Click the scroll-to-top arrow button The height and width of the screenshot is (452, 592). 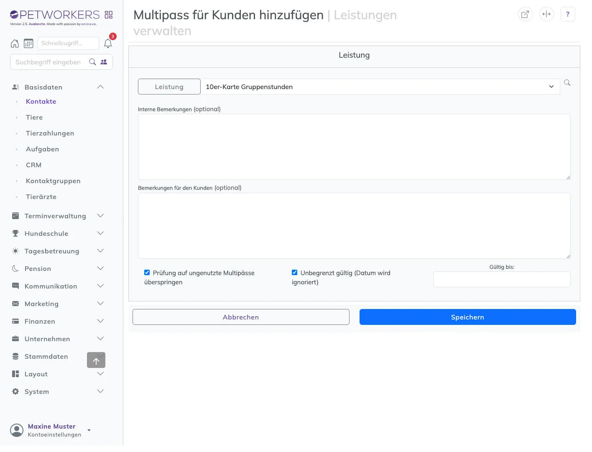click(x=96, y=360)
